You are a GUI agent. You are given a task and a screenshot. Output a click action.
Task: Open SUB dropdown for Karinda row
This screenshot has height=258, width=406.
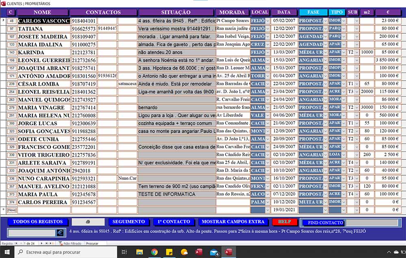(x=357, y=52)
